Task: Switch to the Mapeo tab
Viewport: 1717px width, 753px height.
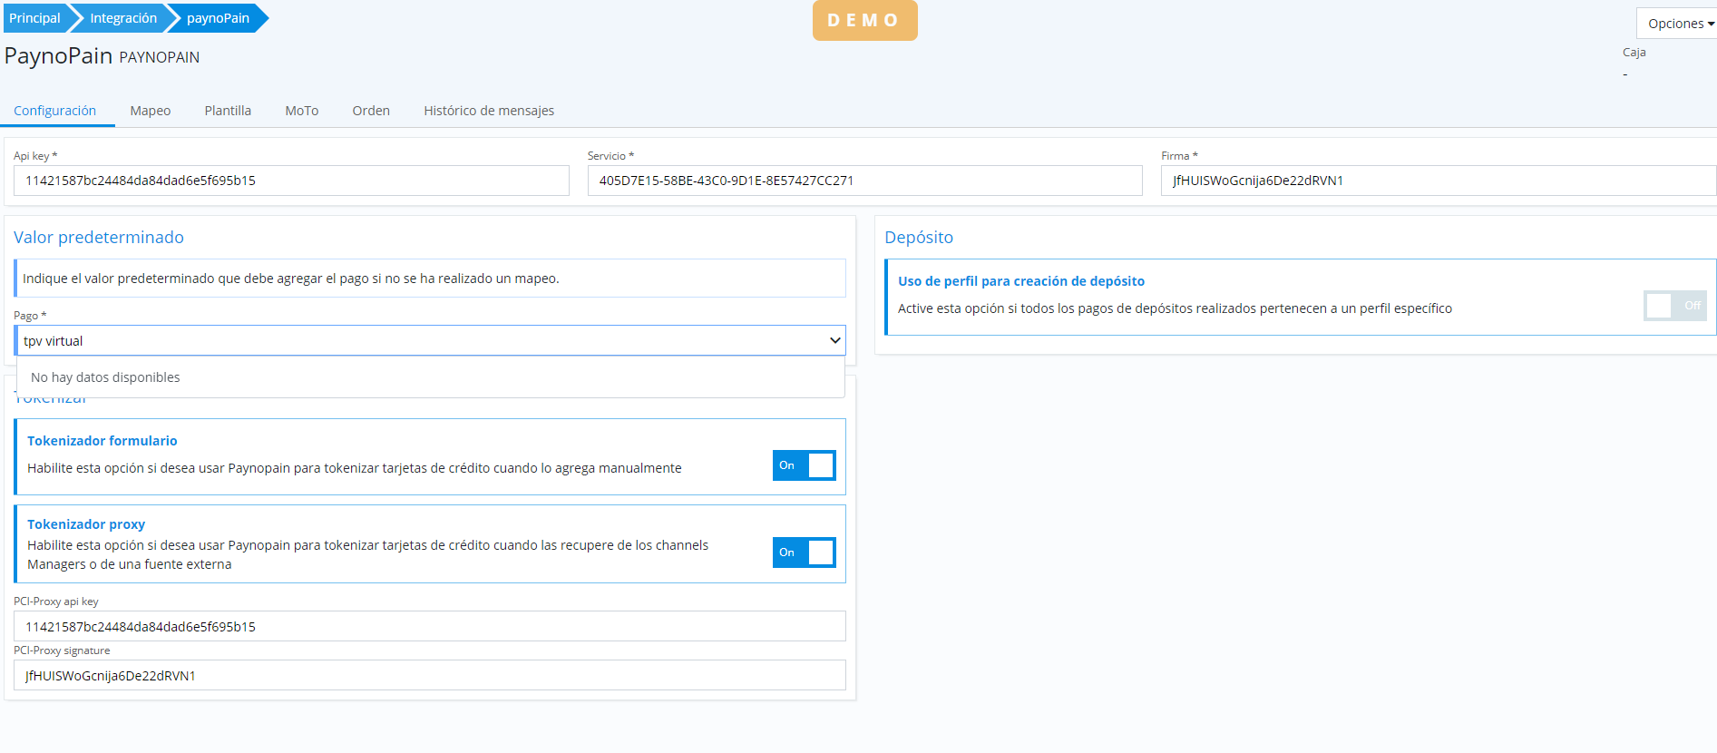Action: (x=150, y=111)
